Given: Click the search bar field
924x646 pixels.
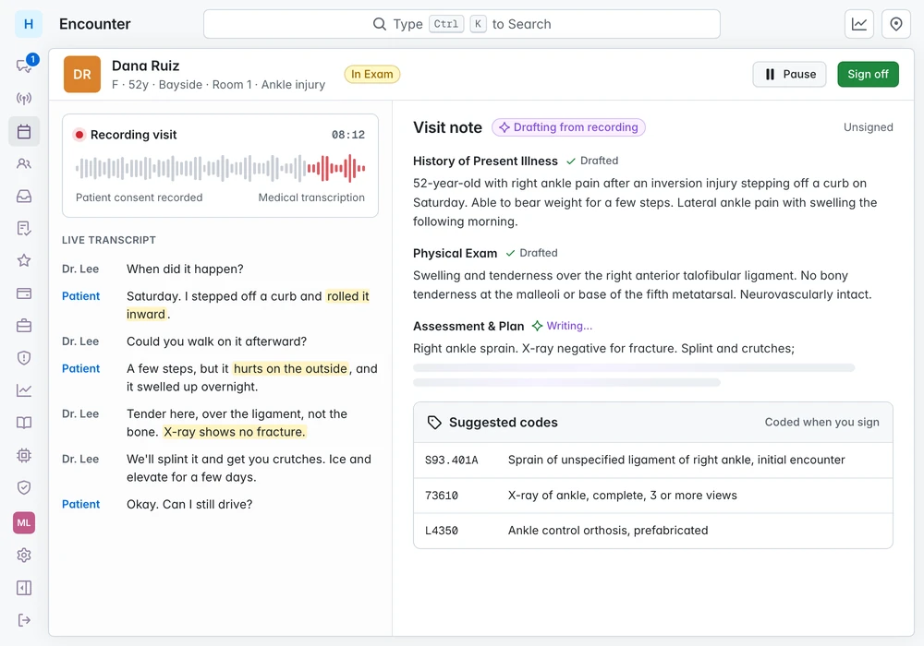Looking at the screenshot, I should pyautogui.click(x=462, y=24).
